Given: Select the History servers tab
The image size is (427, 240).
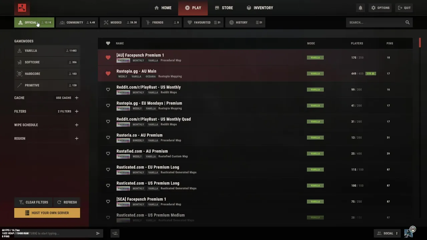Looking at the screenshot, I should [x=245, y=22].
